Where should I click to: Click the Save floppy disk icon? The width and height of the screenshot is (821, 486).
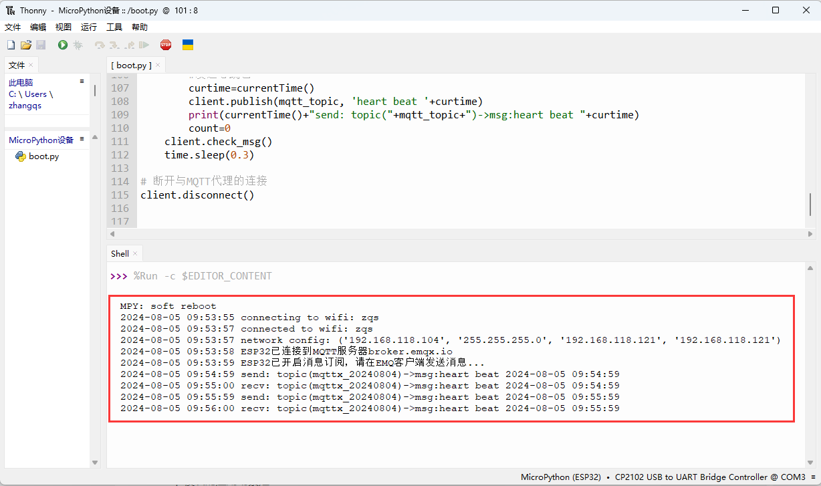tap(41, 45)
